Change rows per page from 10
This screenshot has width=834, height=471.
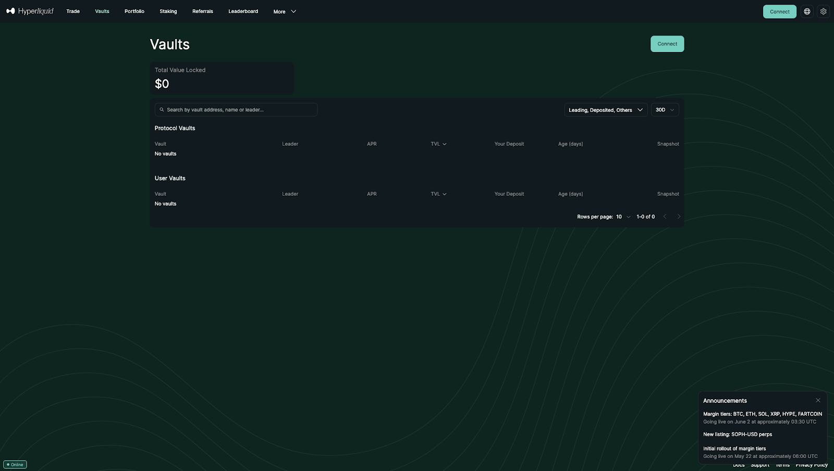point(622,217)
